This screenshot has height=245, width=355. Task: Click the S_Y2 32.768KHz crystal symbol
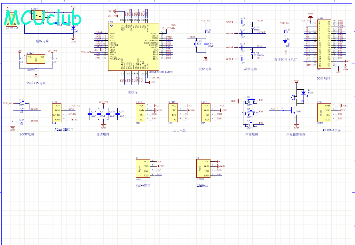(x=252, y=53)
